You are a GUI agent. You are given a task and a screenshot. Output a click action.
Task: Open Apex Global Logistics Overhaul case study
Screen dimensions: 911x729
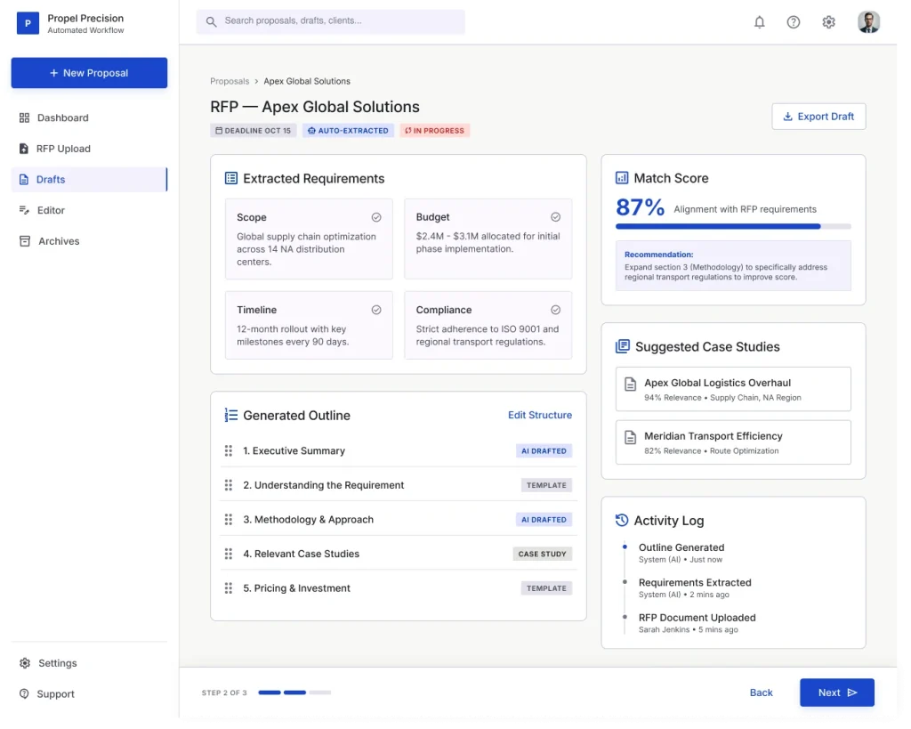pyautogui.click(x=733, y=389)
